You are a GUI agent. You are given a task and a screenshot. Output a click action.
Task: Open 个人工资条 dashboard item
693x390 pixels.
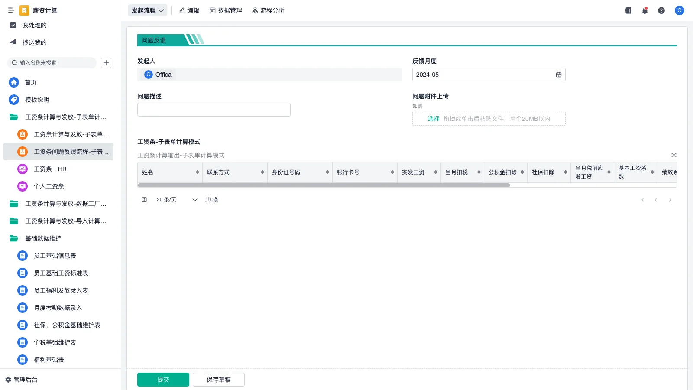click(58, 186)
